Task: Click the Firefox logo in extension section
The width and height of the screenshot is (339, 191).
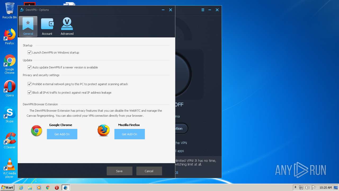Action: tap(104, 131)
